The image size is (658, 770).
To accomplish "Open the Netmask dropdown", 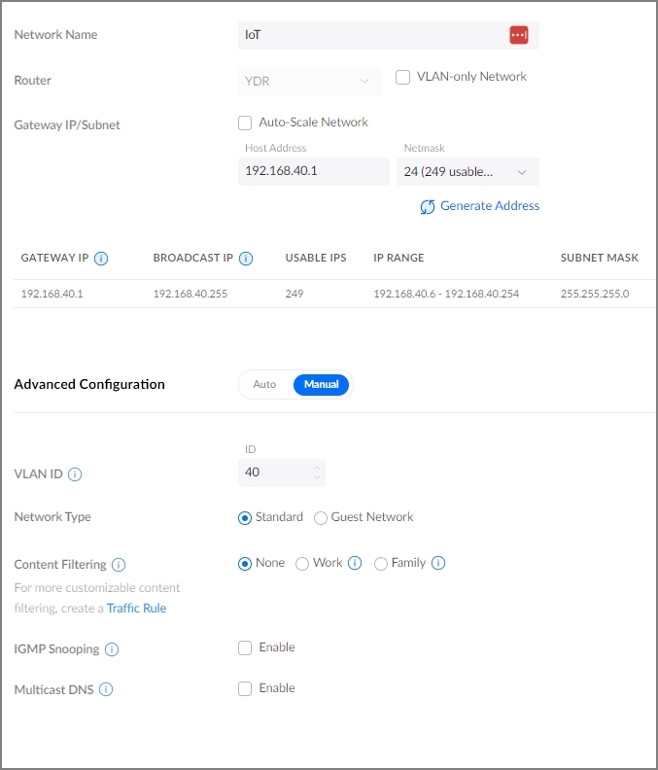I will [x=468, y=172].
